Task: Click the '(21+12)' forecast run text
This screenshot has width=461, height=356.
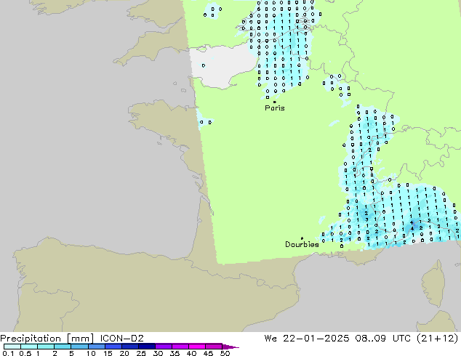Action: (x=438, y=339)
